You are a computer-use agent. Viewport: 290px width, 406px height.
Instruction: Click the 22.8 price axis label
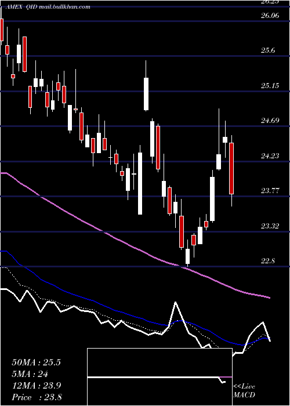pyautogui.click(x=268, y=261)
